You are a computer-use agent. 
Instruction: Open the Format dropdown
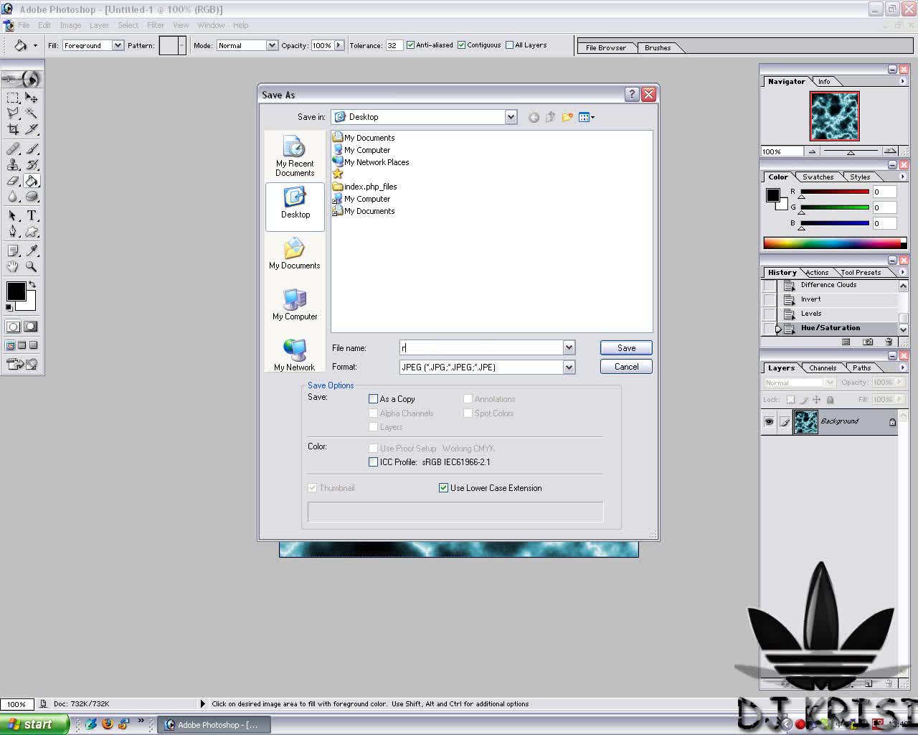point(569,367)
